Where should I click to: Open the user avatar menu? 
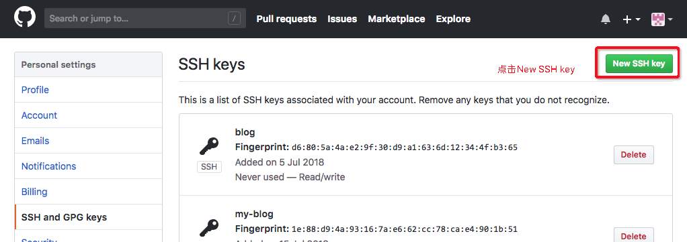pos(661,19)
